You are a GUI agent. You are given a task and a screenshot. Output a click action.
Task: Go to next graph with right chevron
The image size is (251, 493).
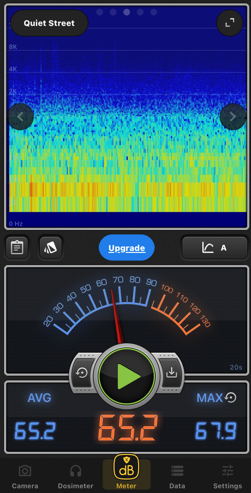233,117
